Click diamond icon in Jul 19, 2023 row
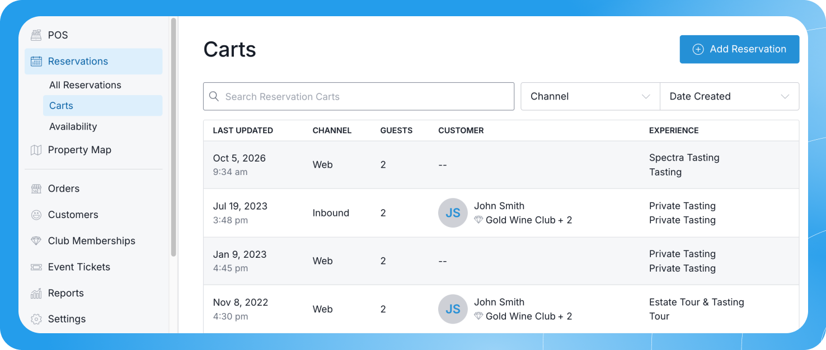 pos(478,220)
